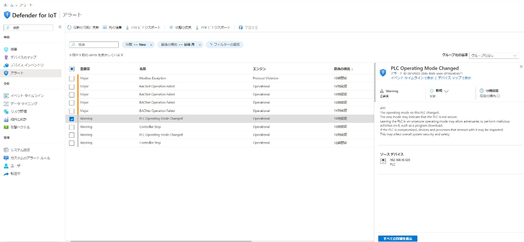The height and width of the screenshot is (242, 524).
Task: Click the Defender for IoT shield logo
Action: pyautogui.click(x=7, y=15)
